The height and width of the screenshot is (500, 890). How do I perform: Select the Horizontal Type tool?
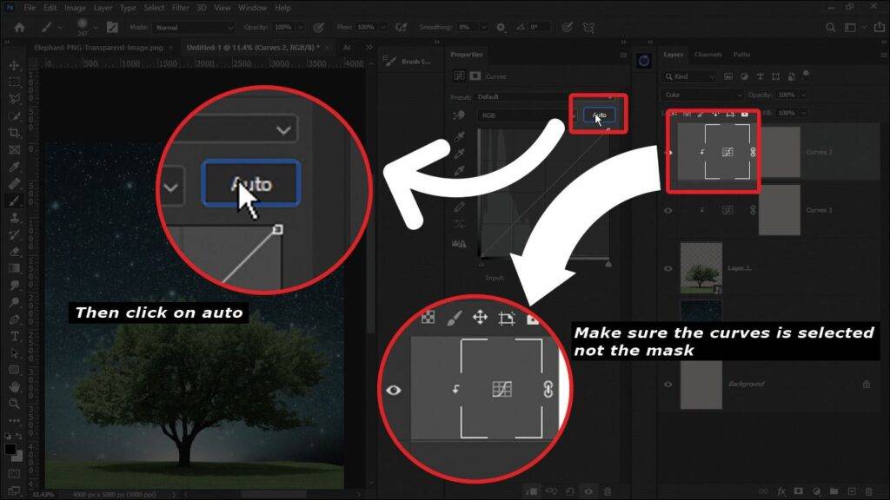point(14,336)
